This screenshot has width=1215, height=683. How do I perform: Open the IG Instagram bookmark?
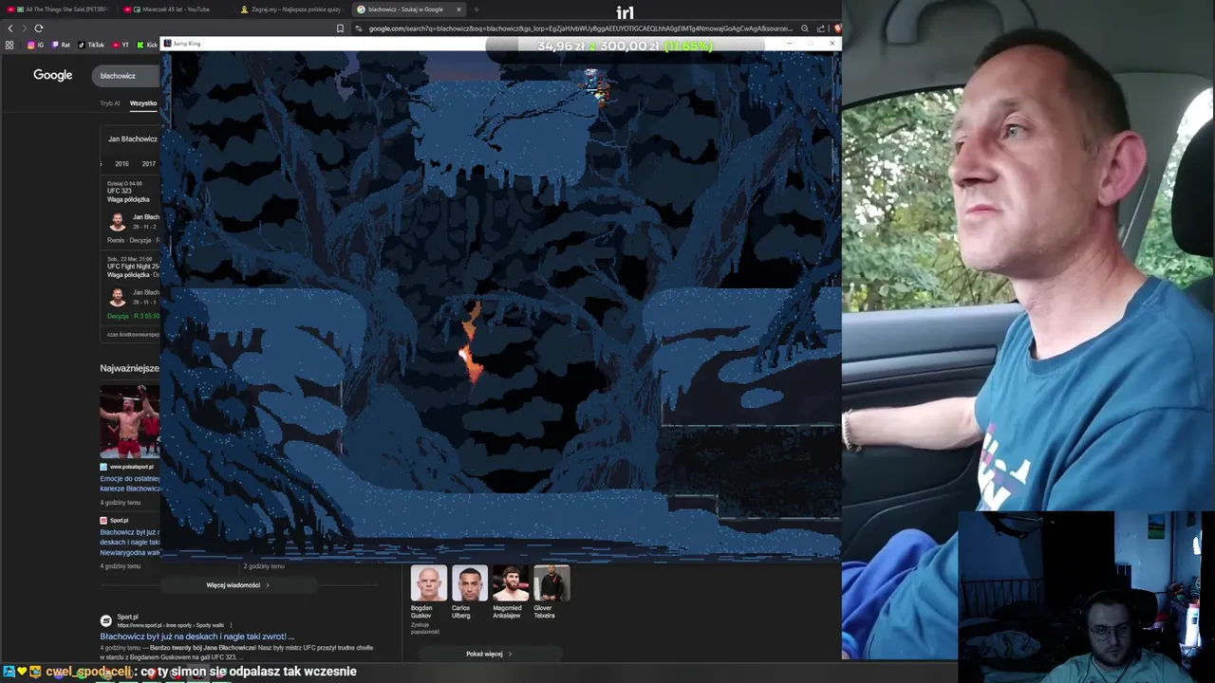click(x=36, y=45)
